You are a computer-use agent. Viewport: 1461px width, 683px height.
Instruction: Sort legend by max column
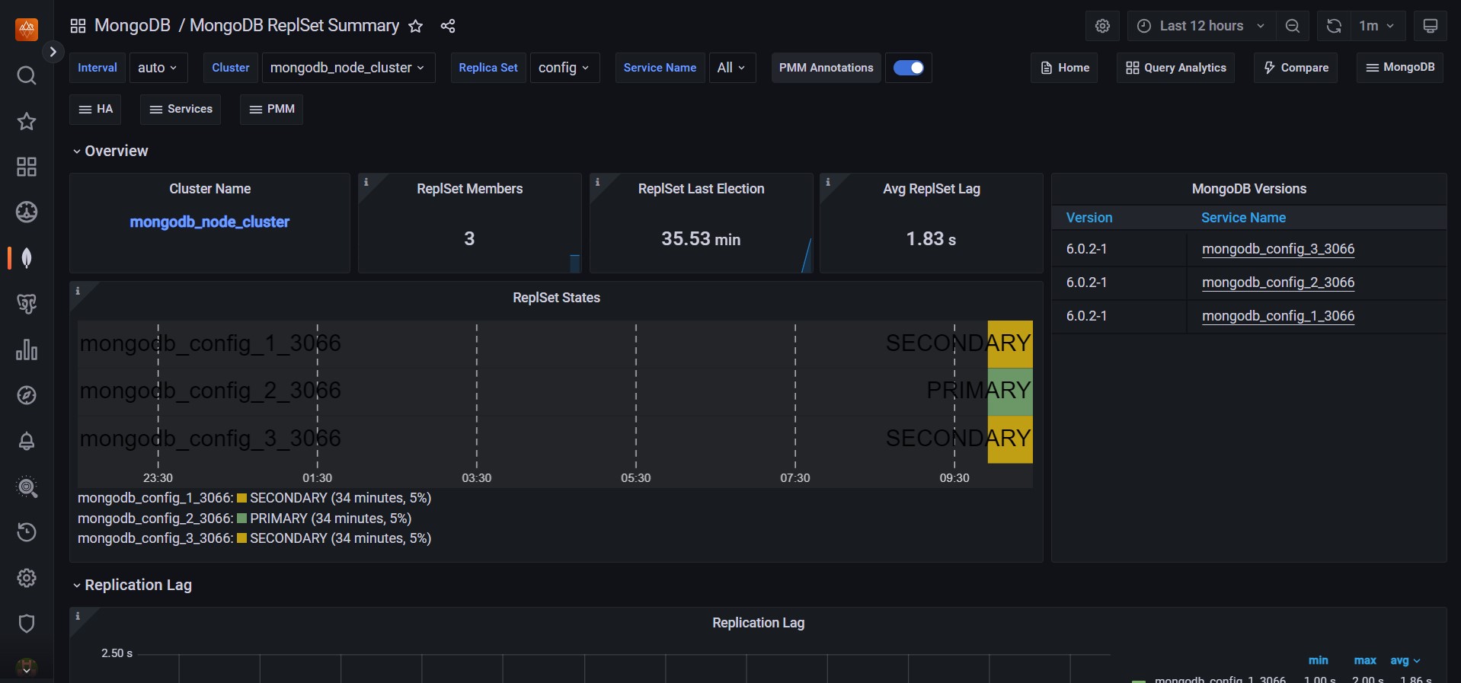1365,661
